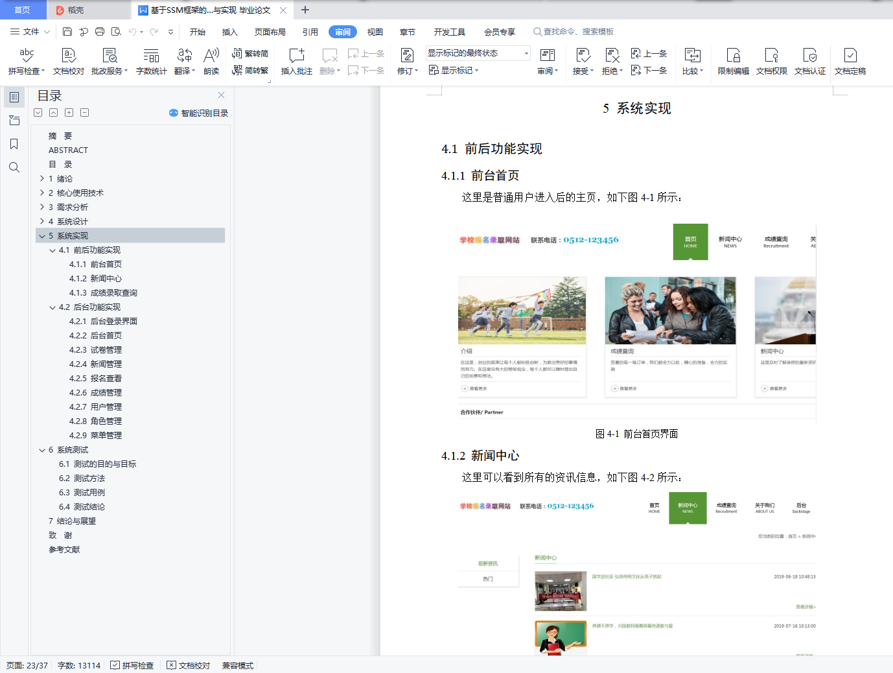Image resolution: width=893 pixels, height=673 pixels.
Task: Click the Undo arrow icon
Action: (132, 32)
